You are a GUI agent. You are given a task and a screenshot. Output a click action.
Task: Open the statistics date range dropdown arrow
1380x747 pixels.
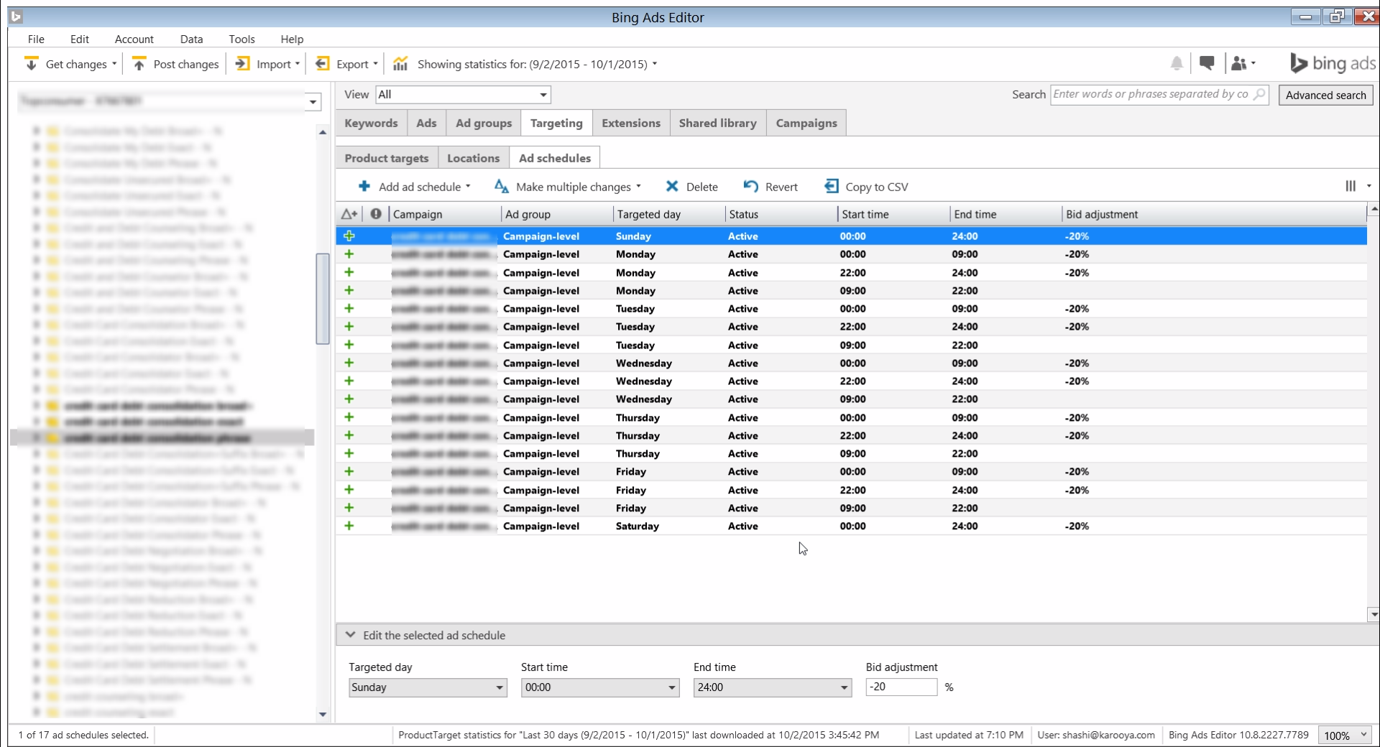pyautogui.click(x=655, y=64)
